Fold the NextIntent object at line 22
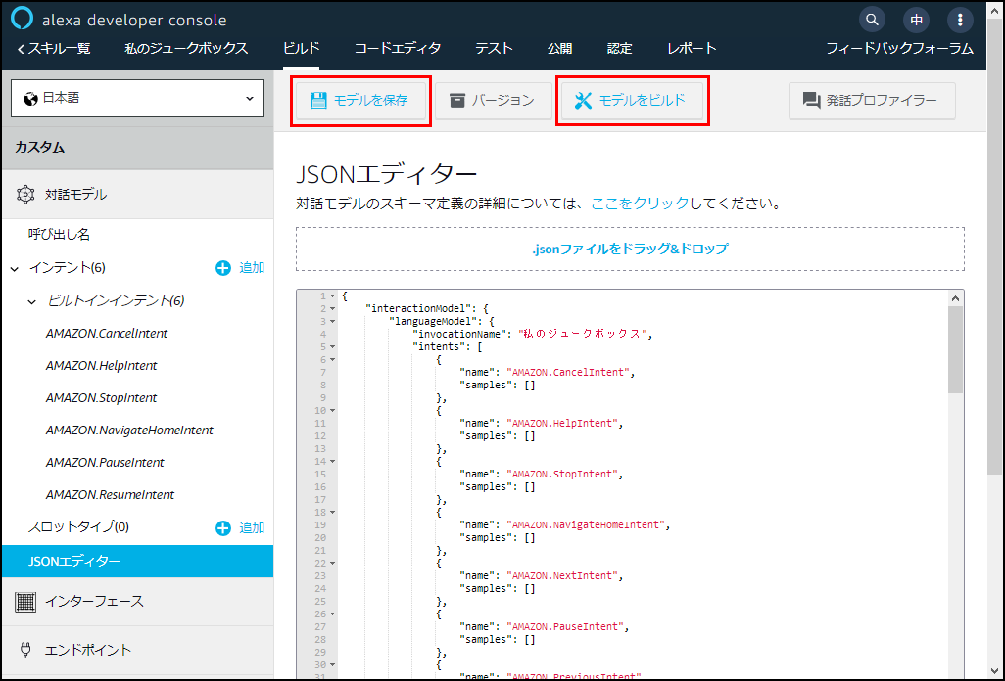Viewport: 1005px width, 681px height. pos(333,564)
